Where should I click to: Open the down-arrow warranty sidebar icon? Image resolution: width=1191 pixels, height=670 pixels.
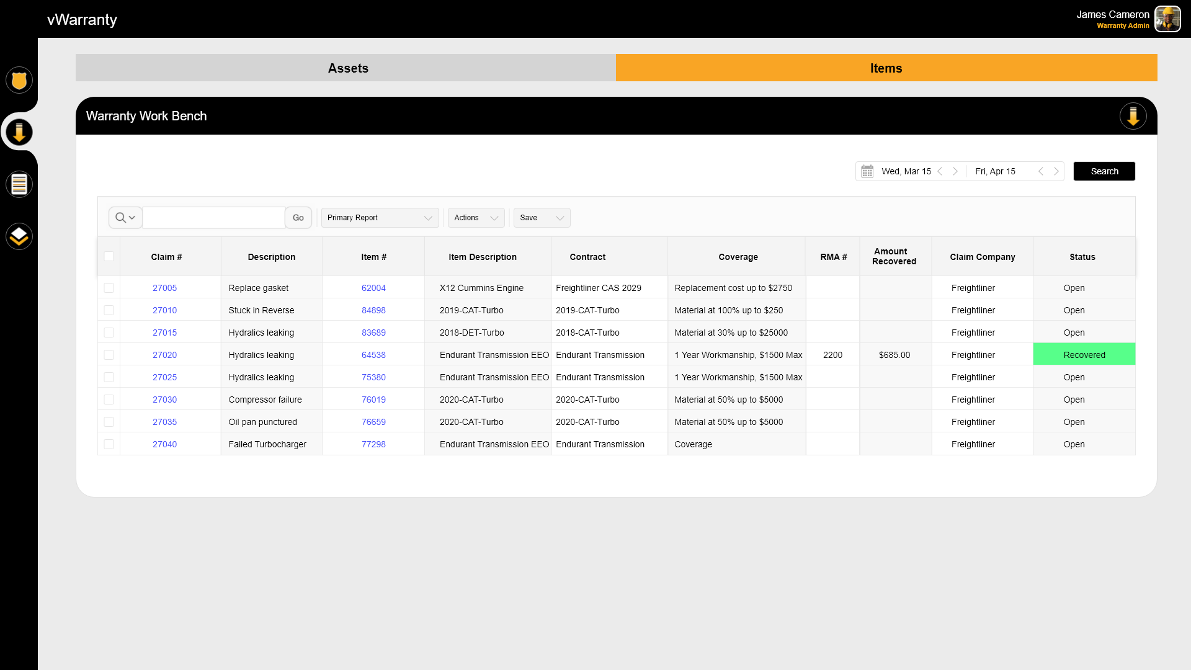[x=19, y=132]
